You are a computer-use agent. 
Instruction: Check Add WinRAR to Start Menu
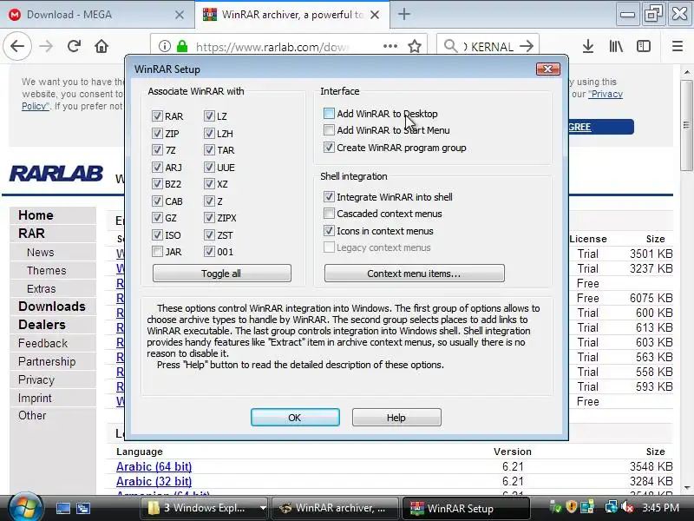coord(329,130)
